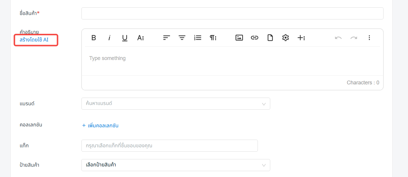Click the สร้างโดยใช้ AI link

coord(34,40)
